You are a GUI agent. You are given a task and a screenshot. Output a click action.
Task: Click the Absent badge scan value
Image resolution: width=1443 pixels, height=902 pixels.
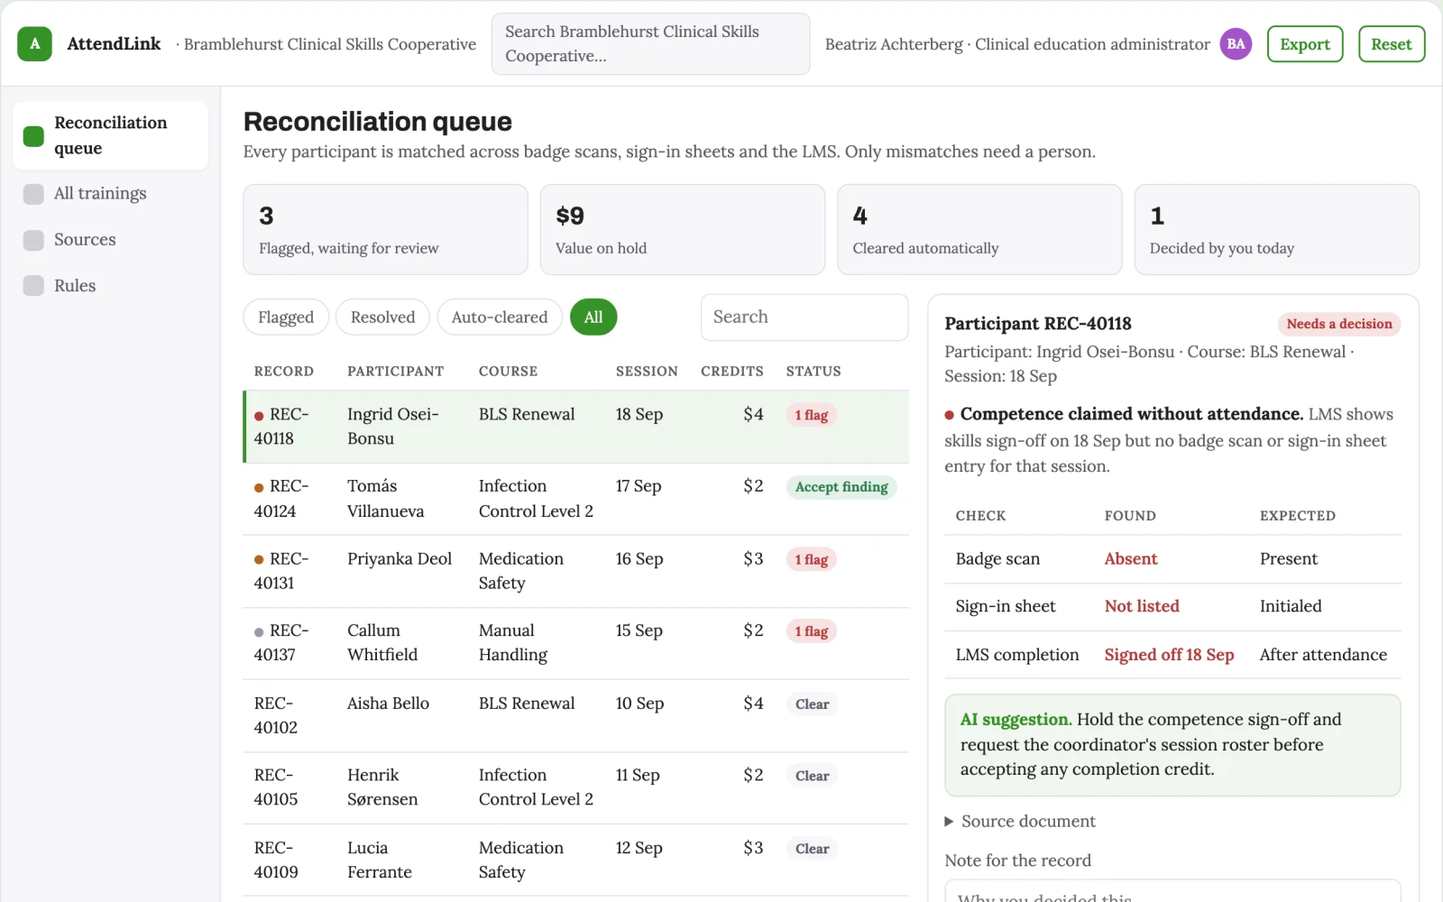tap(1131, 559)
